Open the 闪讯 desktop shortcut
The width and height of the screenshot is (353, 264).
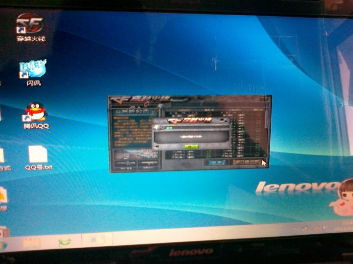click(x=33, y=73)
